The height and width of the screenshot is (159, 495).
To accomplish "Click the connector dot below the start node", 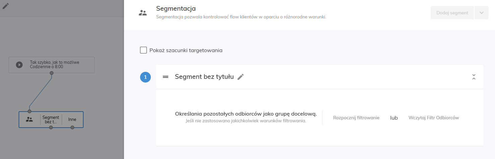I will tap(52, 73).
